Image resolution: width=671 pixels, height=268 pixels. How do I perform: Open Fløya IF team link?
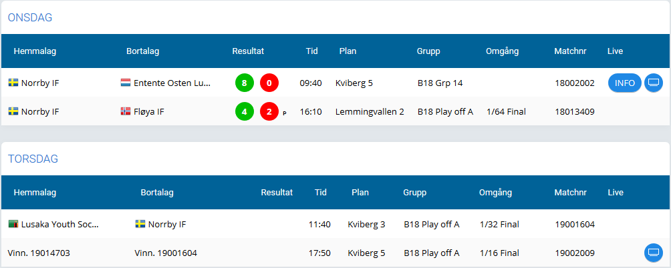pyautogui.click(x=149, y=112)
